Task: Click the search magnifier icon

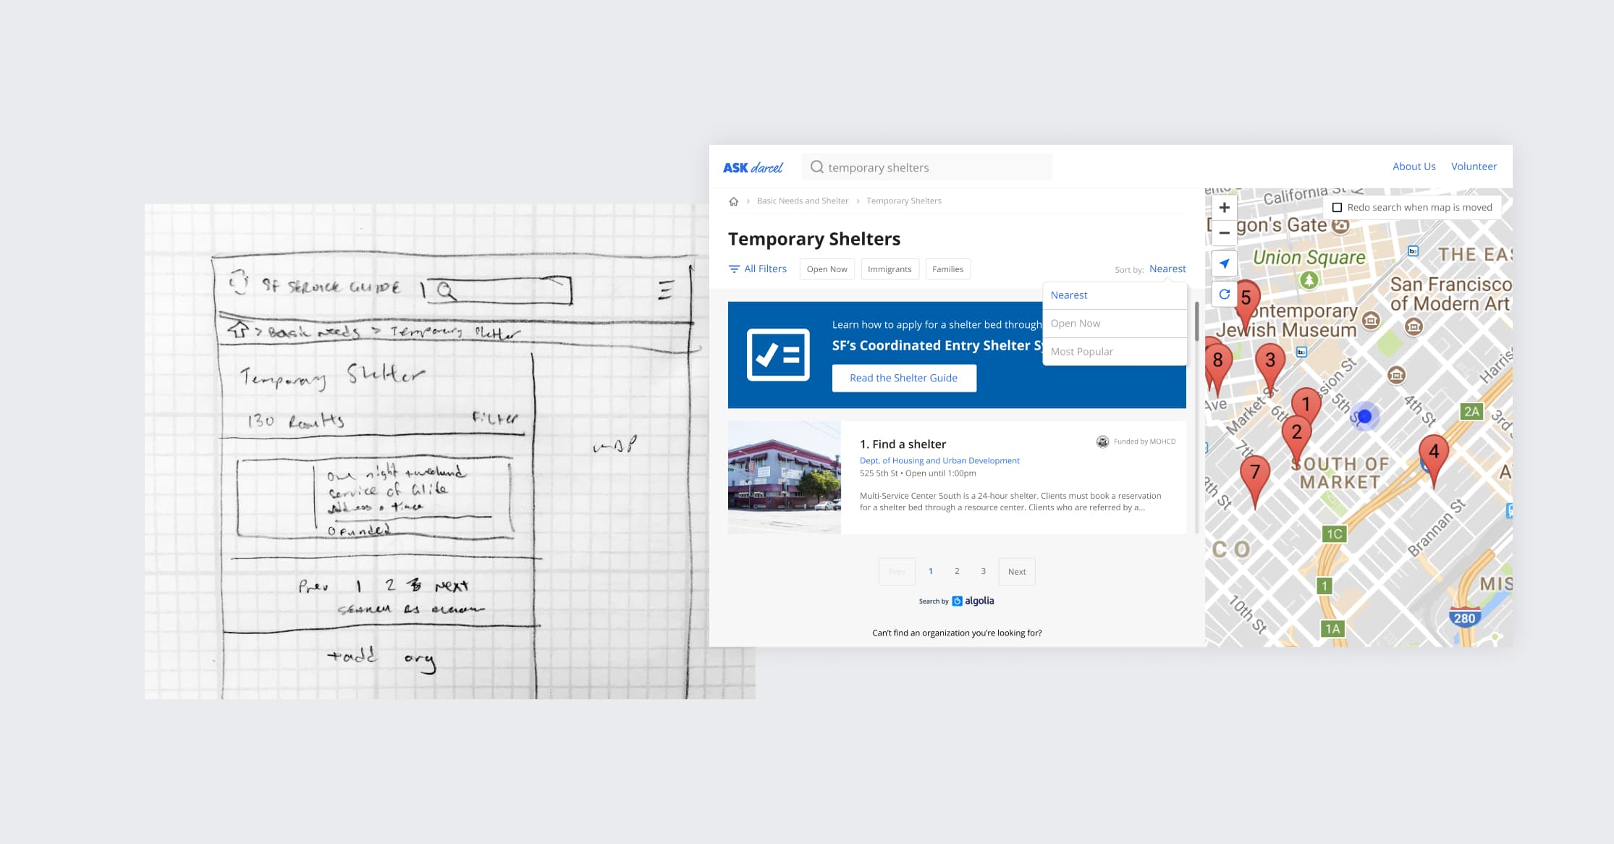Action: [x=816, y=167]
